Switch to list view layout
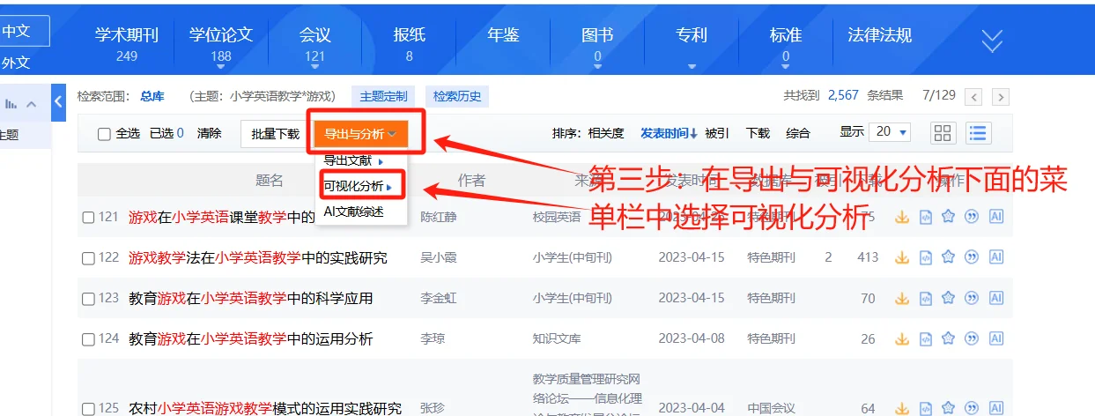The height and width of the screenshot is (416, 1095). (980, 133)
